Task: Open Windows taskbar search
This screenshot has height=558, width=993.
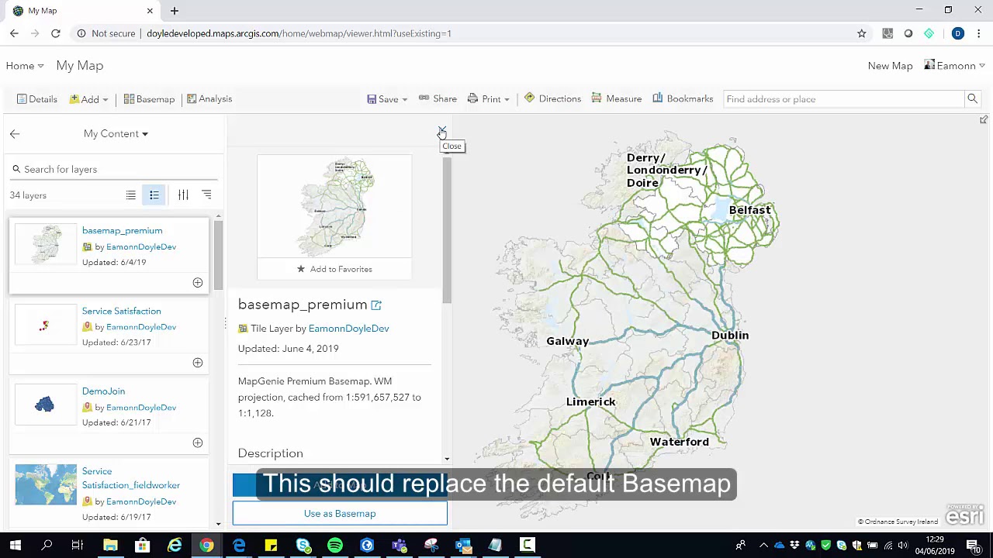Action: tap(47, 546)
